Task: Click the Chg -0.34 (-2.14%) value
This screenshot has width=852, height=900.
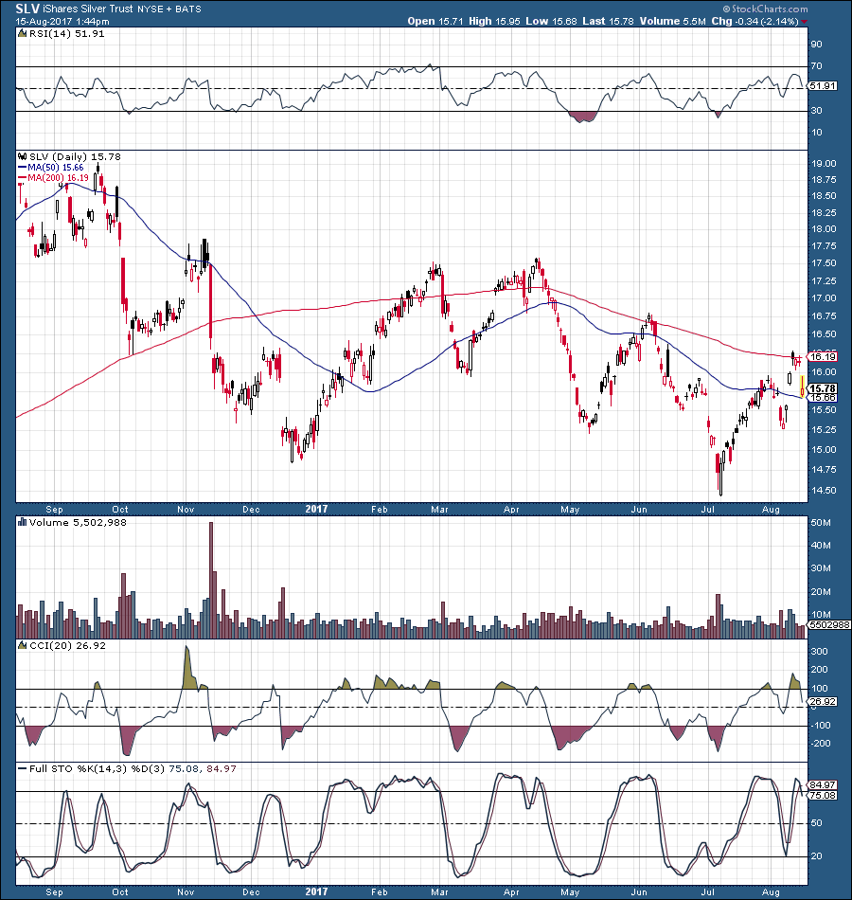Action: click(755, 21)
